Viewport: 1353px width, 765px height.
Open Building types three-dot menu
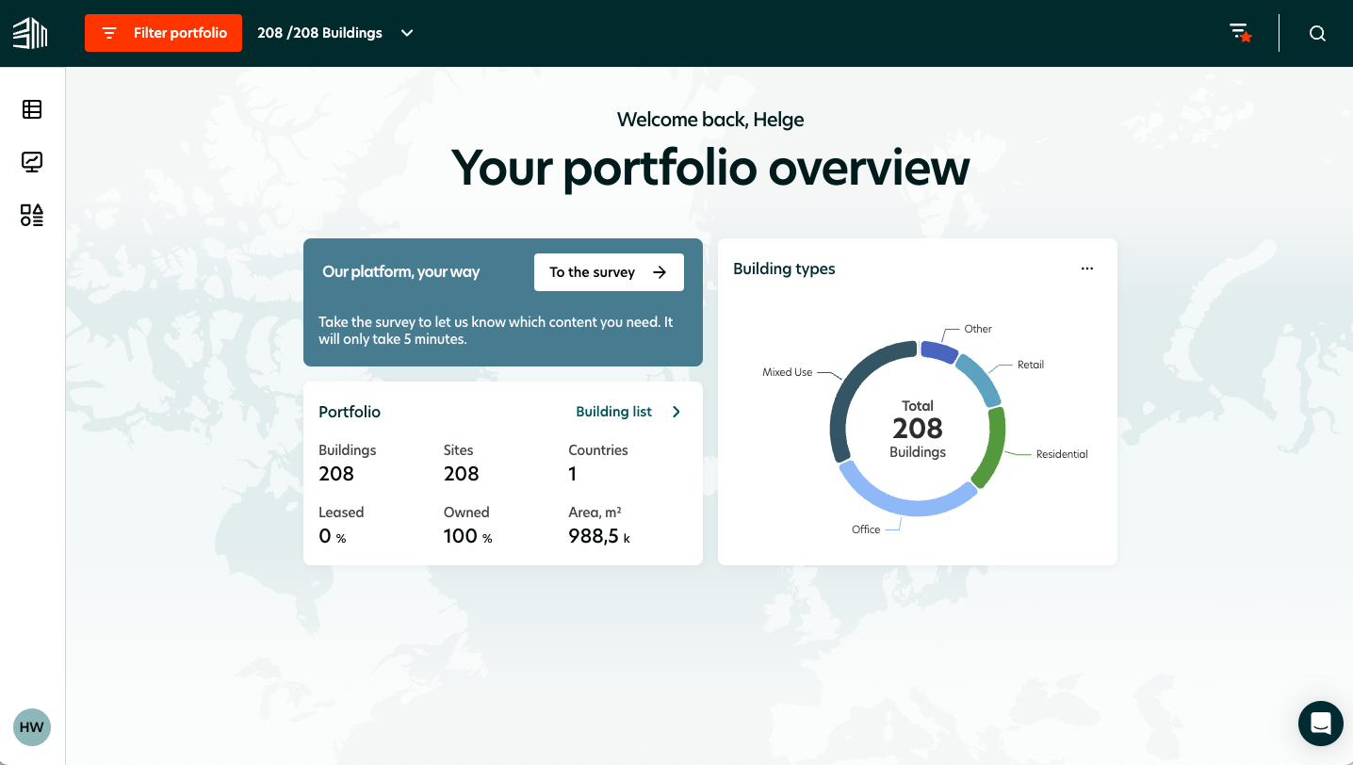1087,269
